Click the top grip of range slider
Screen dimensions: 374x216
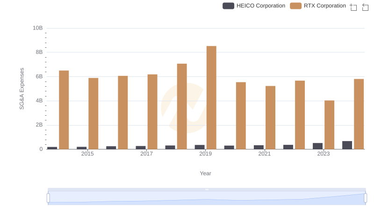[x=207, y=189]
